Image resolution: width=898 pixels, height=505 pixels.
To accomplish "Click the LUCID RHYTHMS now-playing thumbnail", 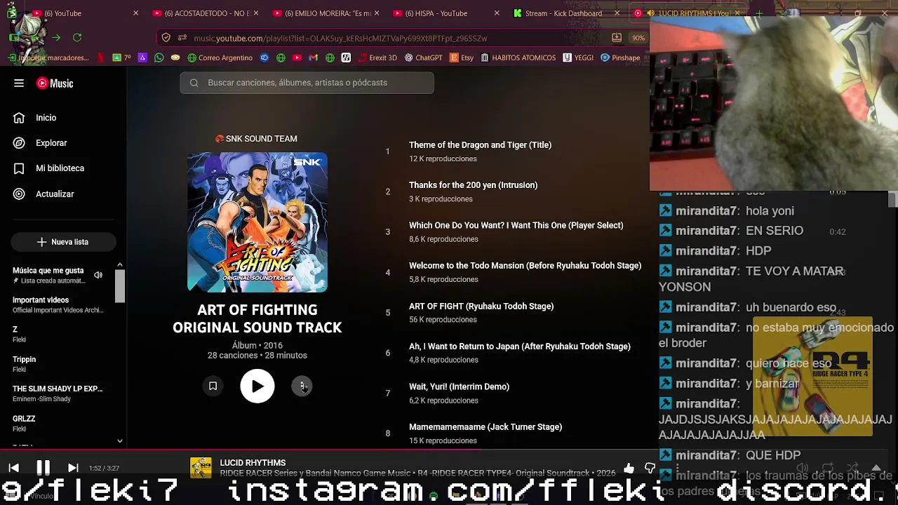I will (201, 468).
